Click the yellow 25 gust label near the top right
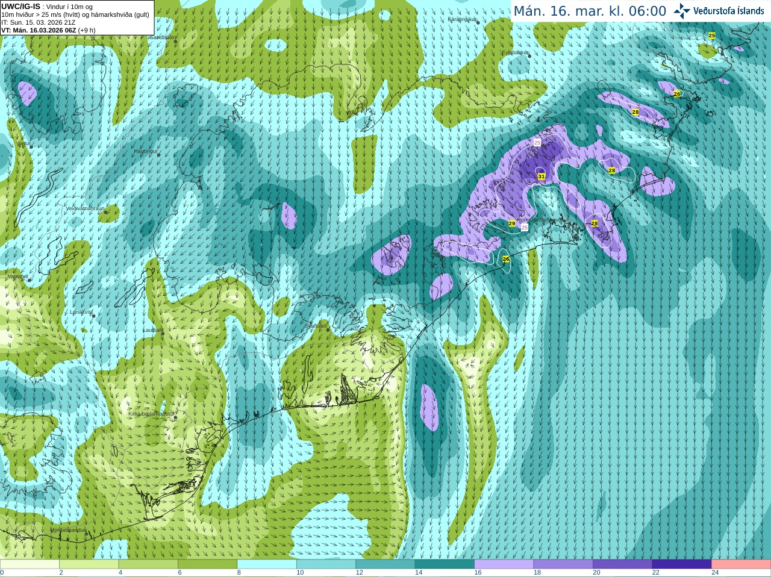771x577 pixels. [712, 36]
